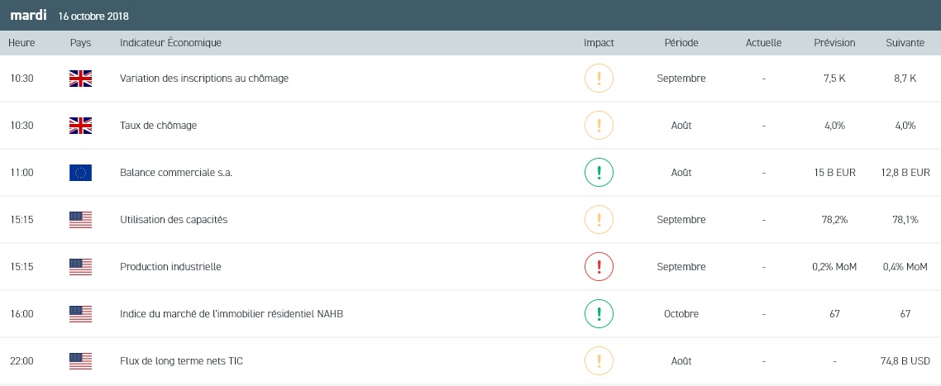The width and height of the screenshot is (941, 386).
Task: Click green impact icon for NAHB index
Action: (599, 314)
